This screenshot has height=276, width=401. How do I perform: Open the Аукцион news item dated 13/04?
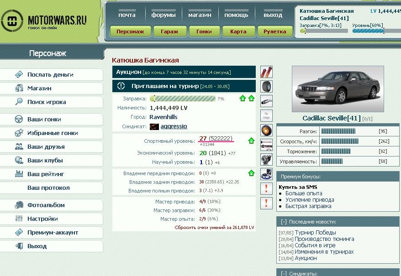pyautogui.click(x=306, y=258)
